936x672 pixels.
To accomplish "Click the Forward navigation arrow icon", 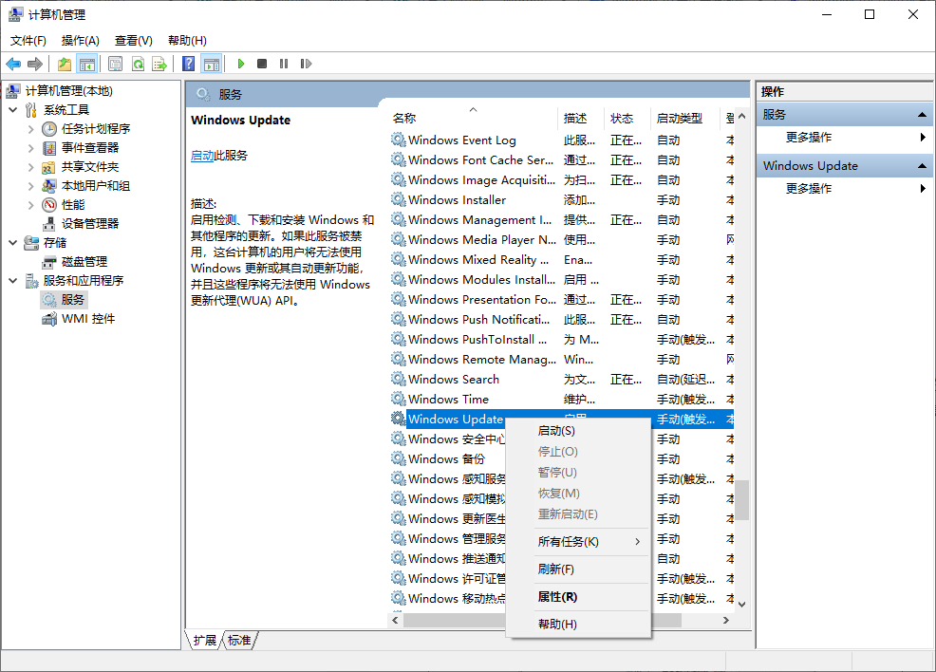I will click(x=34, y=64).
